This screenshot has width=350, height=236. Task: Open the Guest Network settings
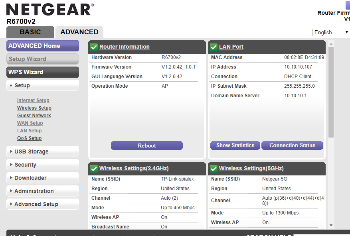[34, 115]
